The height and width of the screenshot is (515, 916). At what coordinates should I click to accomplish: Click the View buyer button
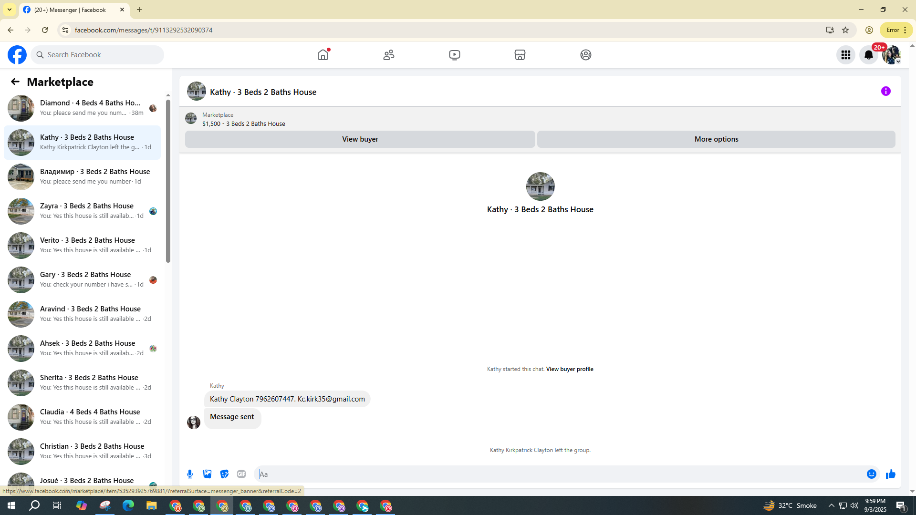tap(360, 139)
